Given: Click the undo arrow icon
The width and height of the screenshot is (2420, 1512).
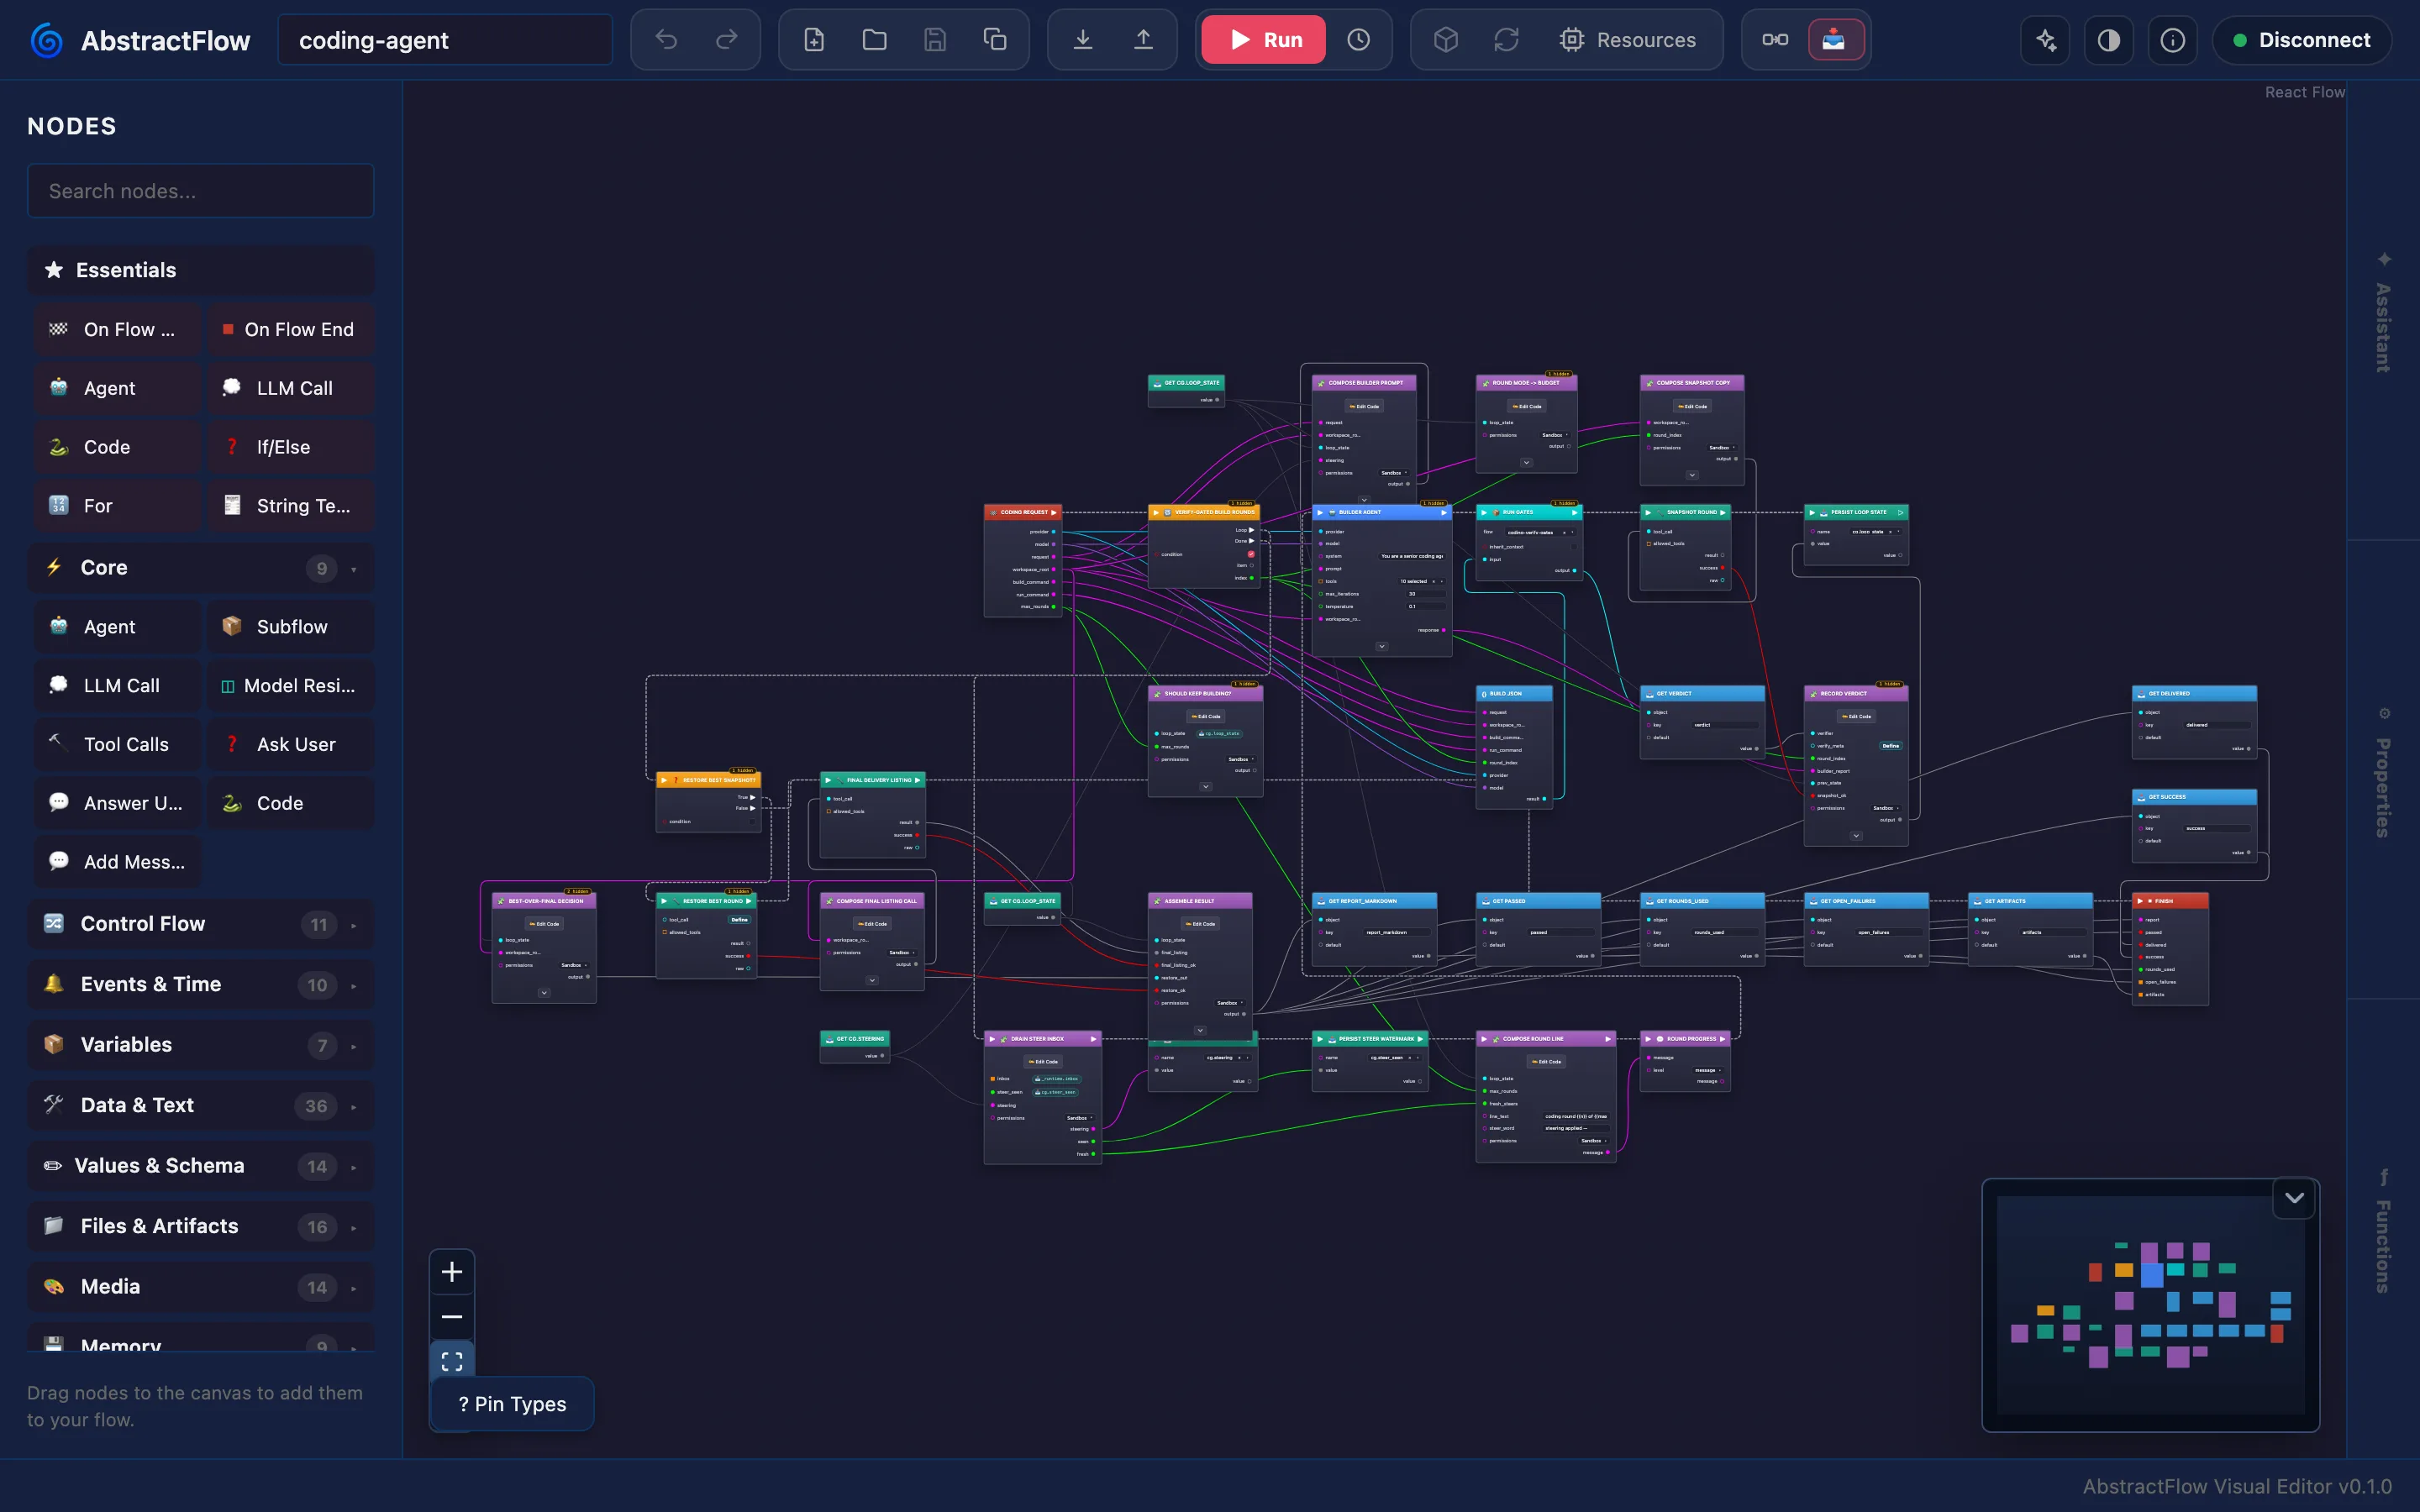Looking at the screenshot, I should 666,40.
